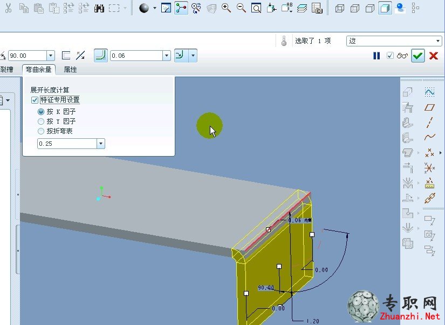The width and height of the screenshot is (445, 325).
Task: Open the 0.06 radius value dropdown
Action: [x=167, y=56]
